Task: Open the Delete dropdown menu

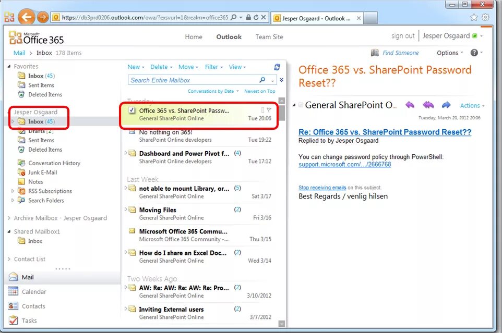Action: [x=161, y=67]
